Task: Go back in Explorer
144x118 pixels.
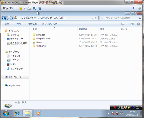Action: click(x=4, y=18)
